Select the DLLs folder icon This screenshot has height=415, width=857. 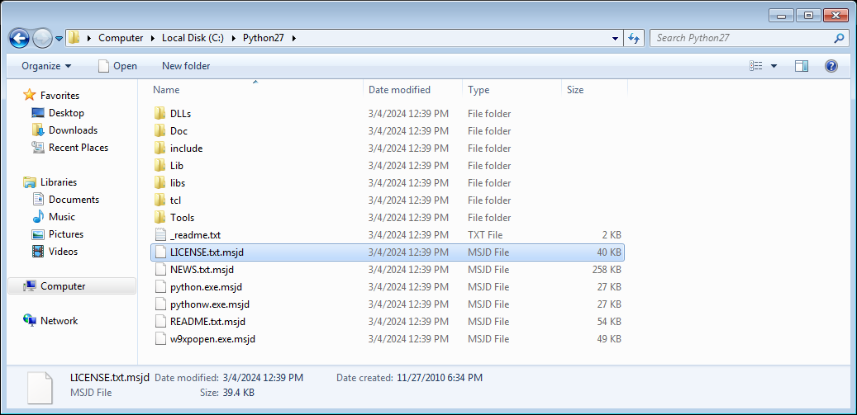[159, 113]
